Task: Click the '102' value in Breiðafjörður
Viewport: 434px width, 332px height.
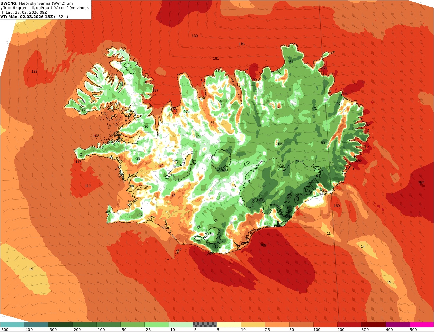Action: 96,136
